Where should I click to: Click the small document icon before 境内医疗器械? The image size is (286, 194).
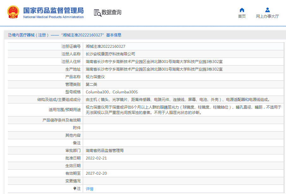[x=10, y=35]
